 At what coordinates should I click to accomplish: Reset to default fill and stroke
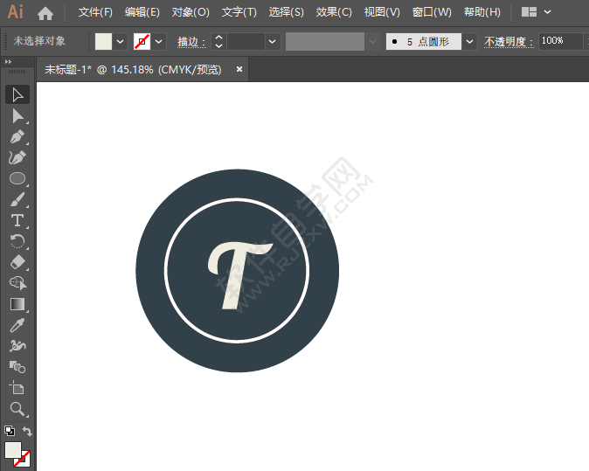9,431
